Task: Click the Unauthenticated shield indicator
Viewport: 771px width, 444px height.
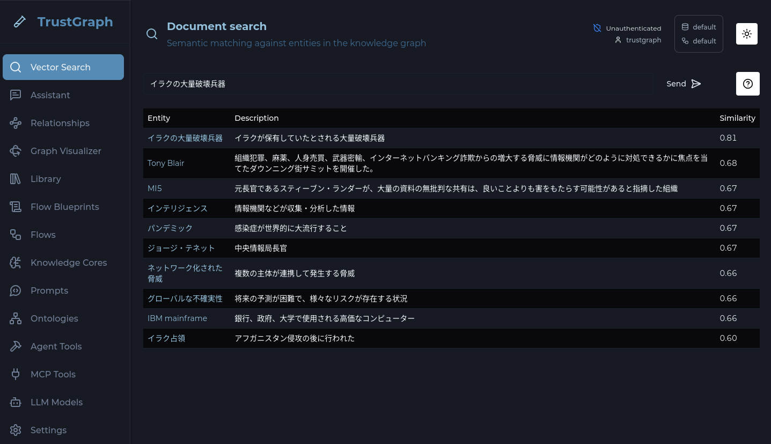Action: coord(627,28)
